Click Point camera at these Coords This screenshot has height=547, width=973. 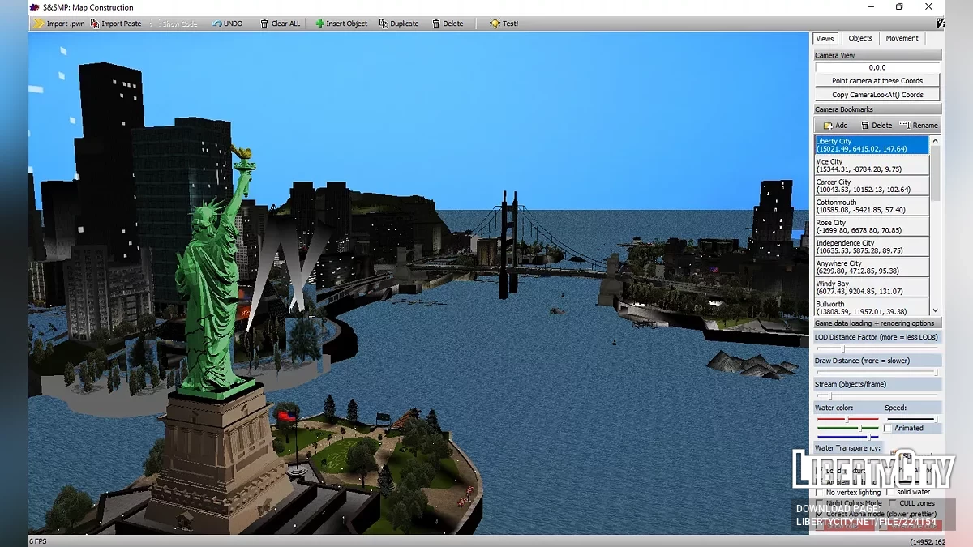pos(877,81)
